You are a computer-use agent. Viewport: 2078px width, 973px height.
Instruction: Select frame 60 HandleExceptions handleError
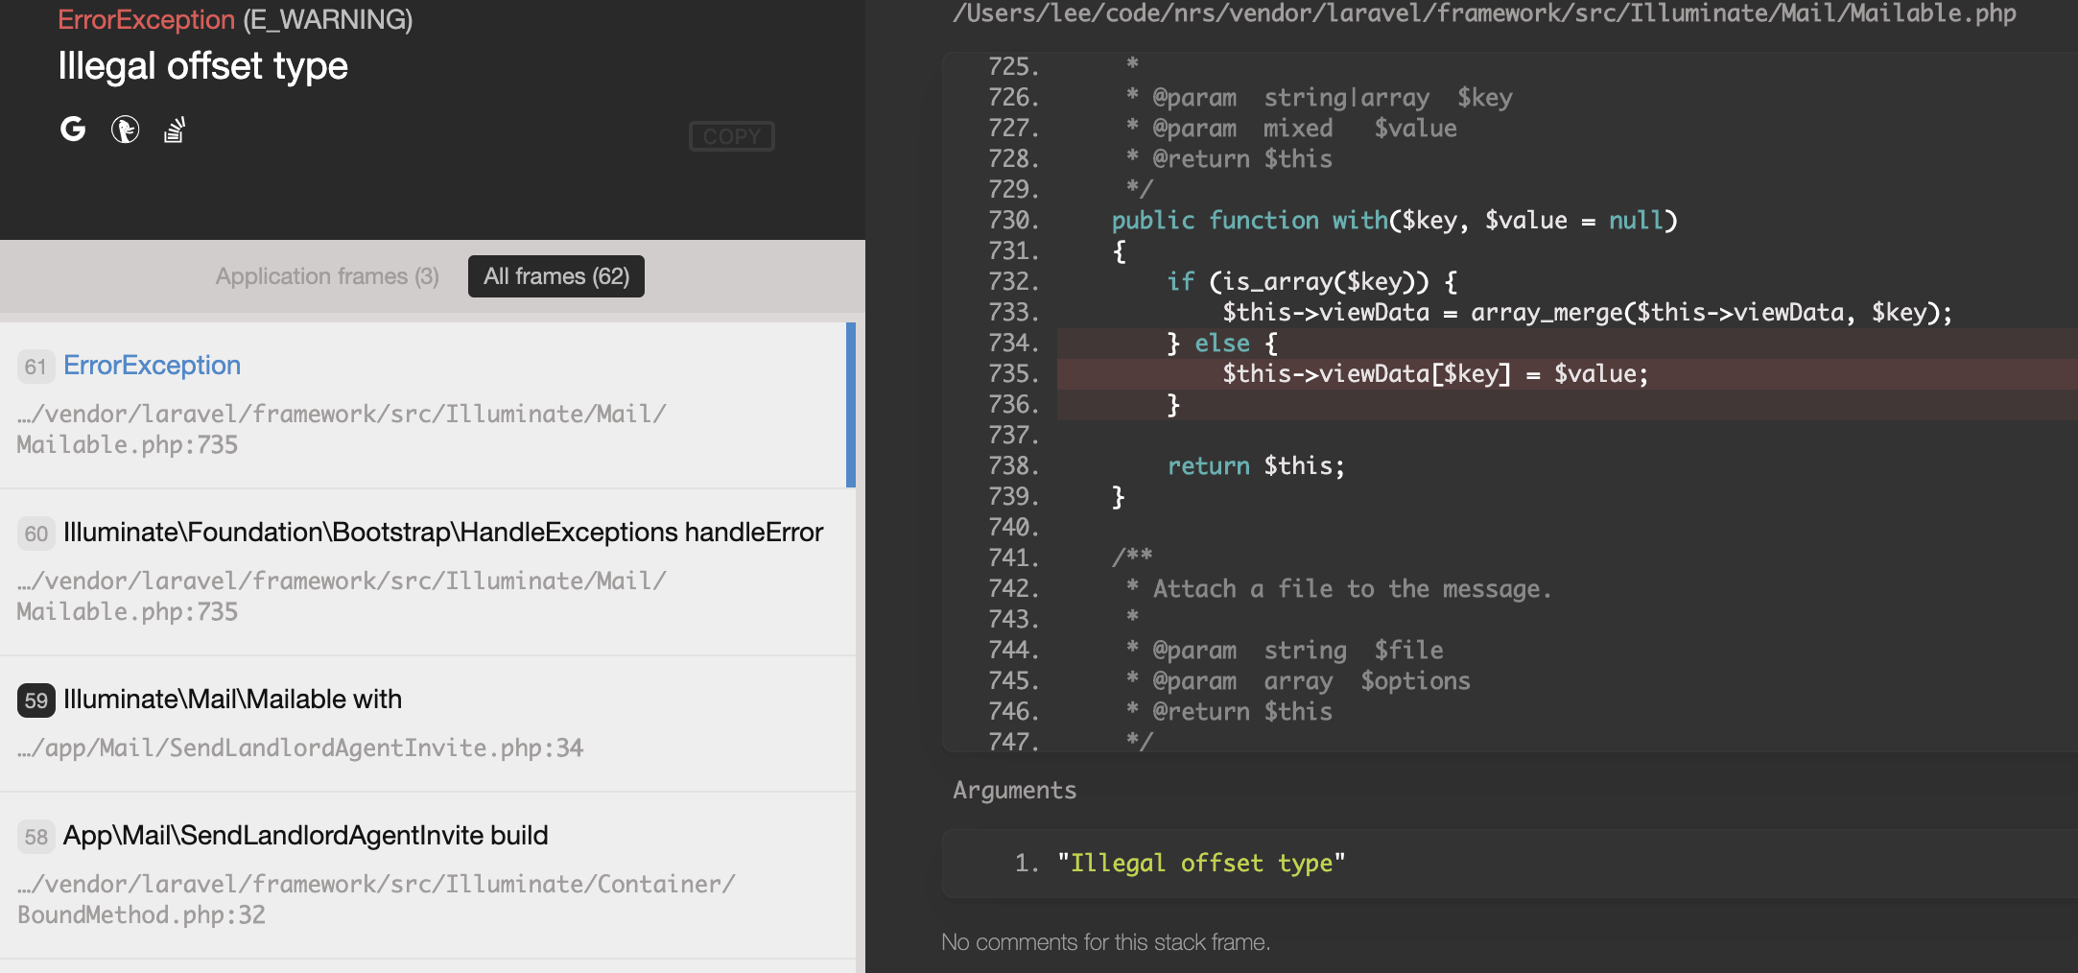pos(428,572)
